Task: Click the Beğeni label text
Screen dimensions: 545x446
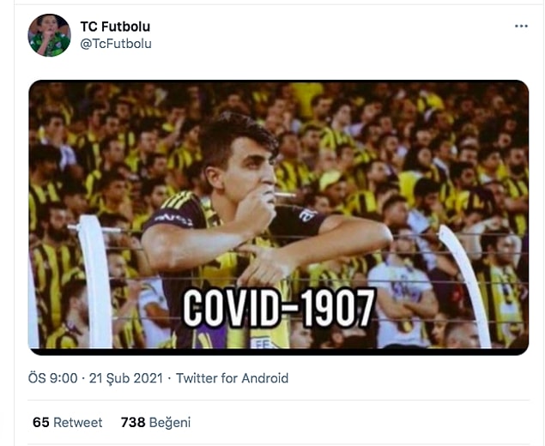Action: pos(170,423)
